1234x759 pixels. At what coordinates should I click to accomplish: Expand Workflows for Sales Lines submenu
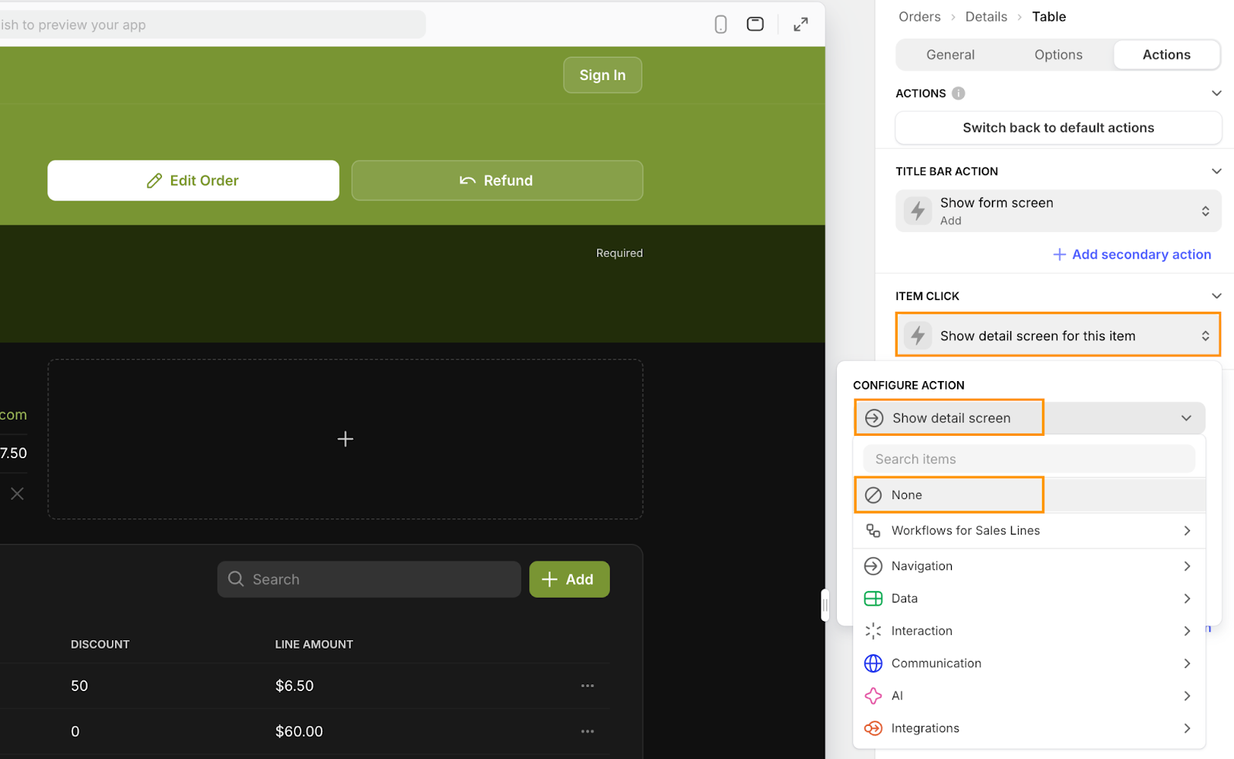(1187, 531)
